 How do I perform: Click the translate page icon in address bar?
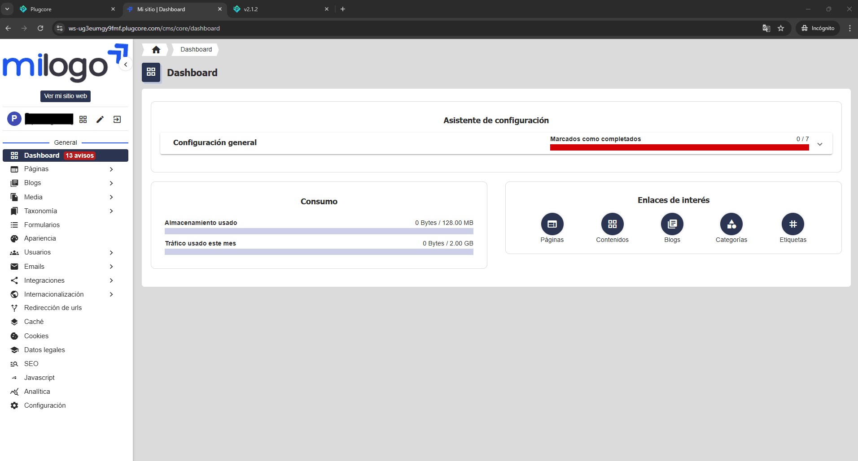click(766, 28)
